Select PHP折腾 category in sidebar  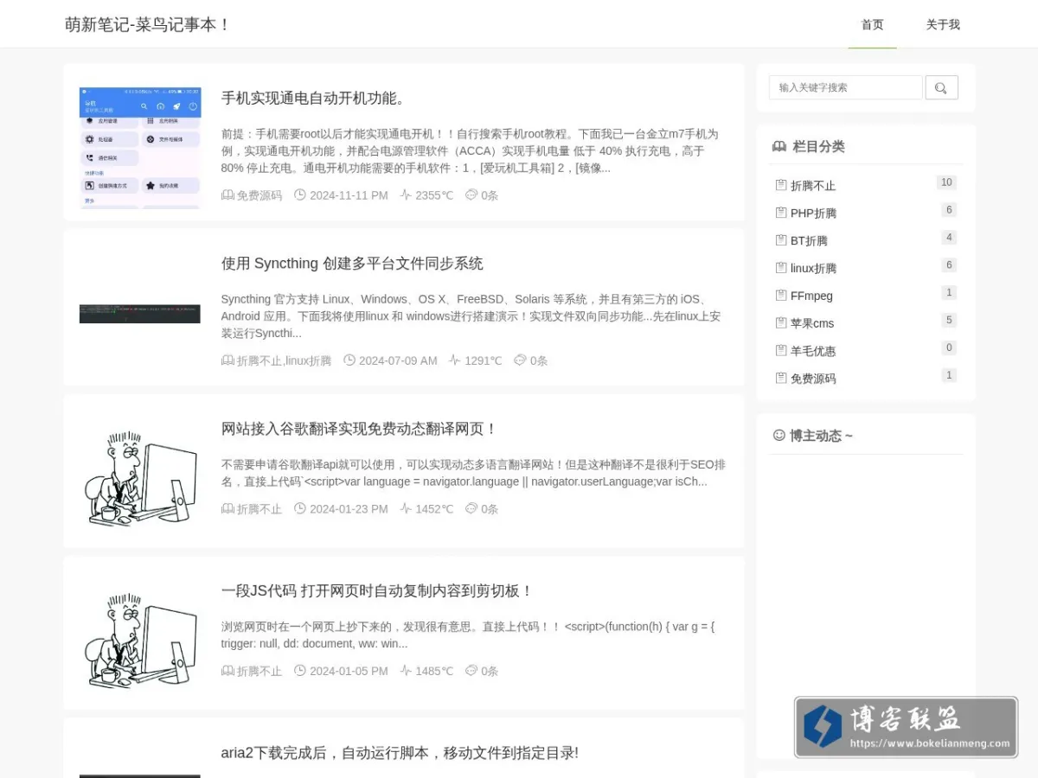813,214
